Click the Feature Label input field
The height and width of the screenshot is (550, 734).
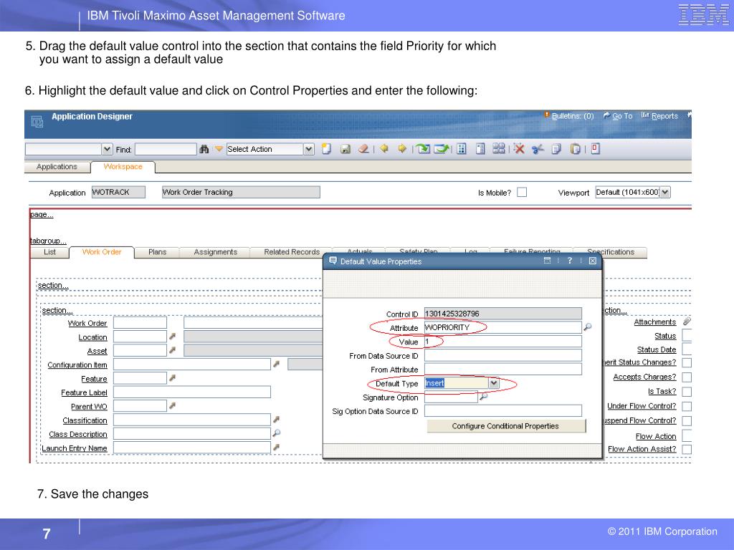(192, 392)
